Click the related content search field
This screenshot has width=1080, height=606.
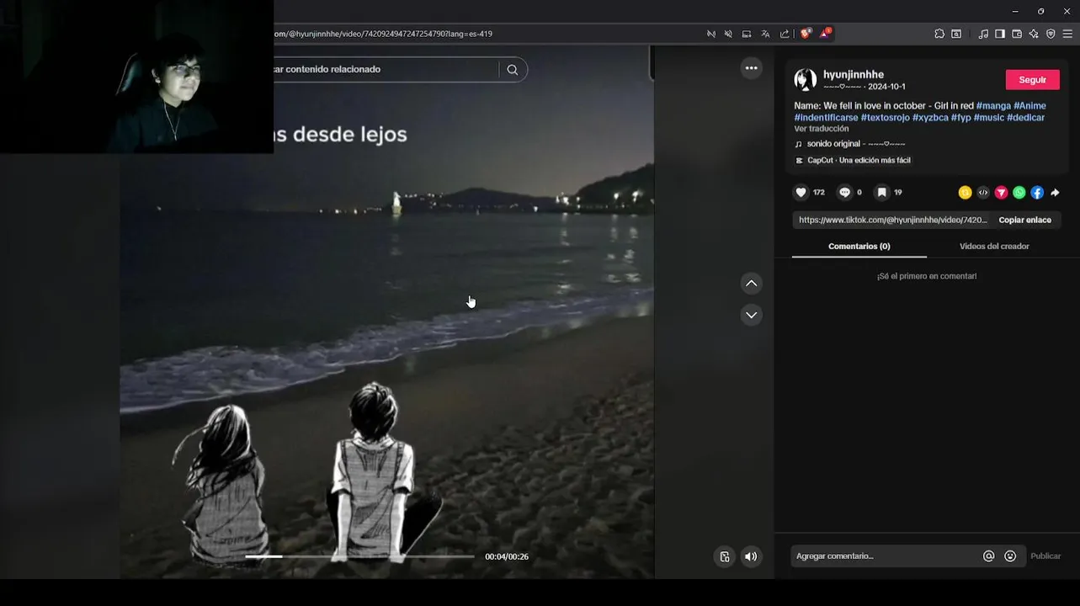386,70
